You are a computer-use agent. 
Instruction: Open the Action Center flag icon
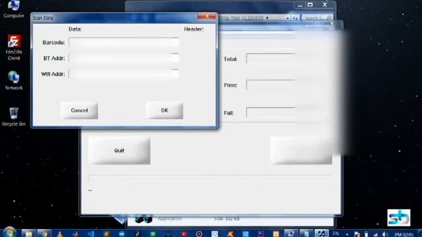357,234
